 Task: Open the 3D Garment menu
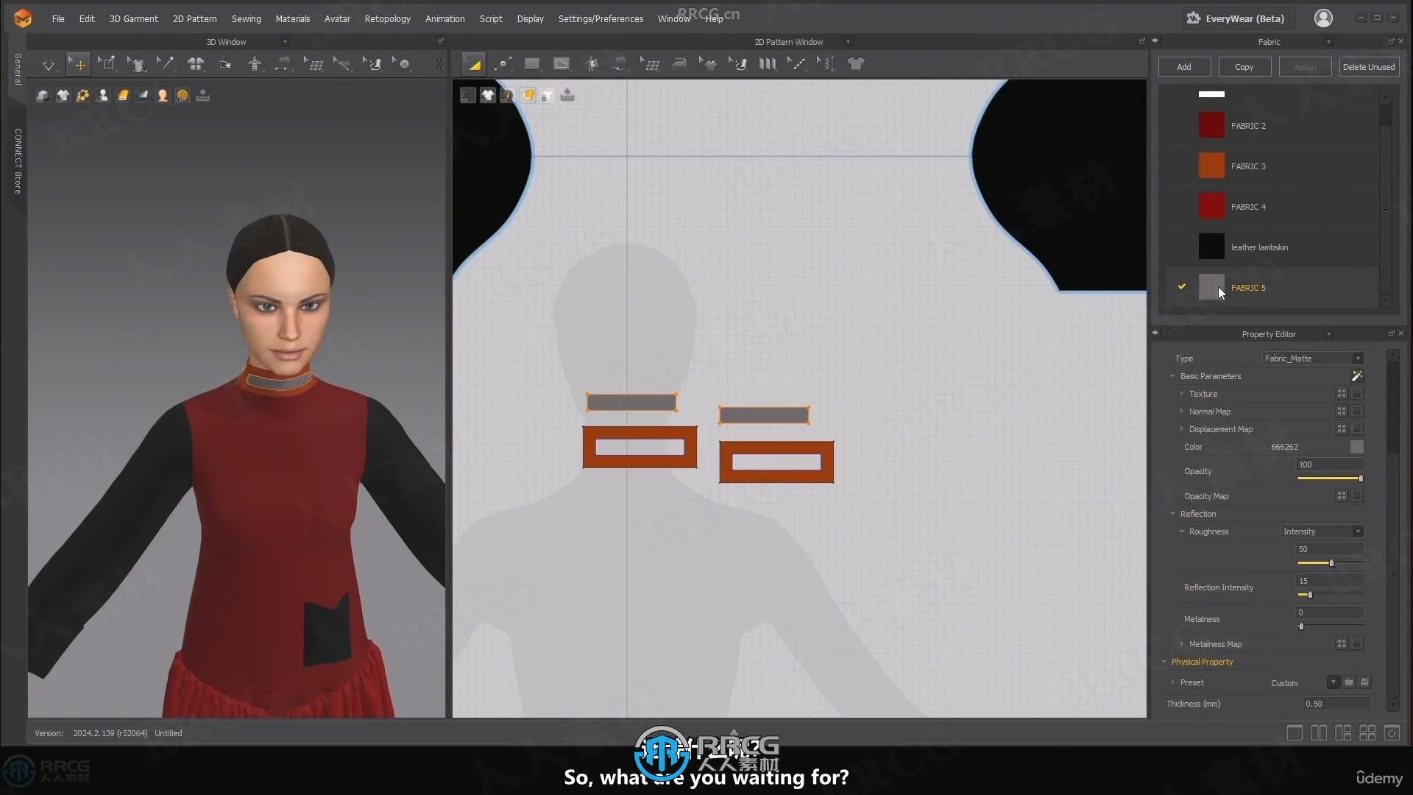point(133,18)
